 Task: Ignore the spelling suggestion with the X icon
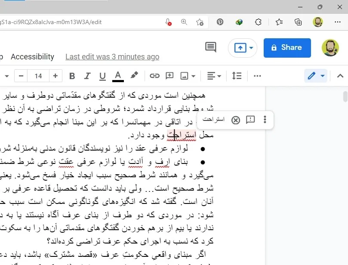point(235,120)
